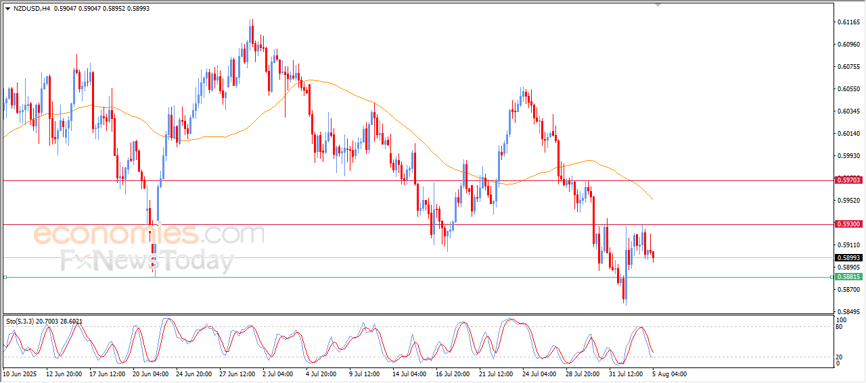The height and width of the screenshot is (383, 866).
Task: Click the 0.59520 price axis value
Action: click(848, 201)
